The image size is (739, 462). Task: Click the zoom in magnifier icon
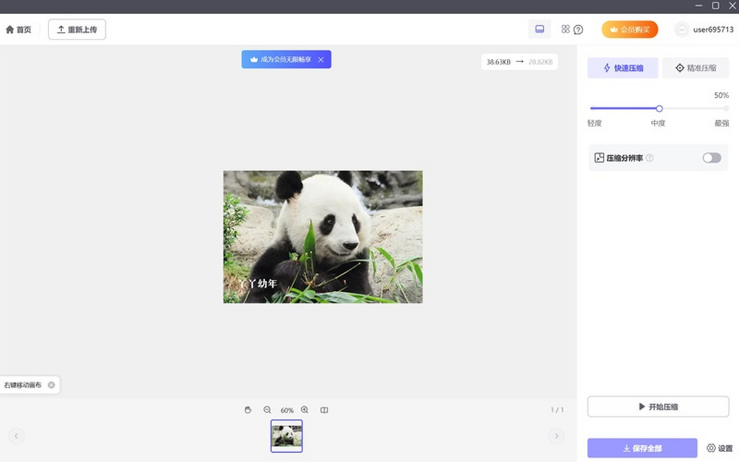(305, 410)
